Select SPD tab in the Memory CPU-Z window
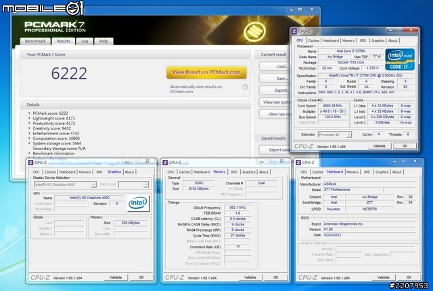The image size is (433, 291). (233, 172)
